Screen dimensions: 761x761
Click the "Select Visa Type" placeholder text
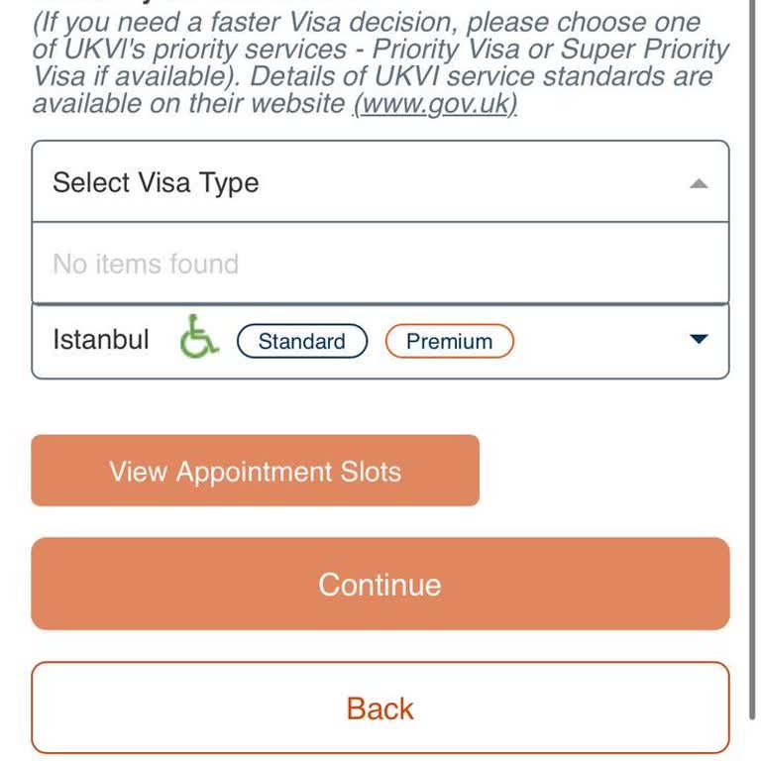point(156,182)
